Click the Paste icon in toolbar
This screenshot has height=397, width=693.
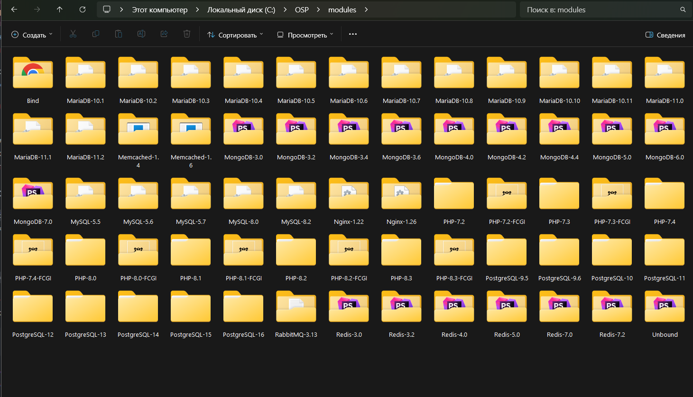(x=119, y=34)
